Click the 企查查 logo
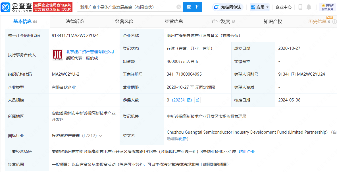The image size is (337, 172). coord(16,6)
